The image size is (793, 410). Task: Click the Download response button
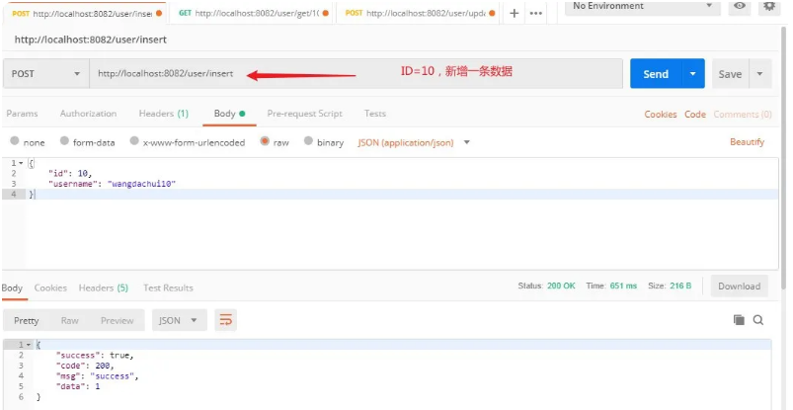(739, 286)
